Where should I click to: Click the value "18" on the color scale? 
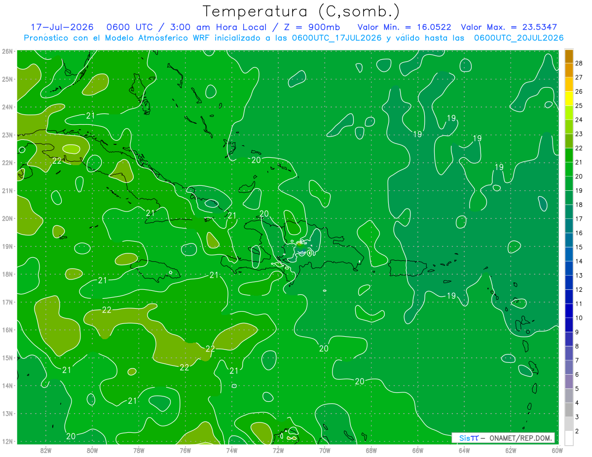[x=579, y=205]
